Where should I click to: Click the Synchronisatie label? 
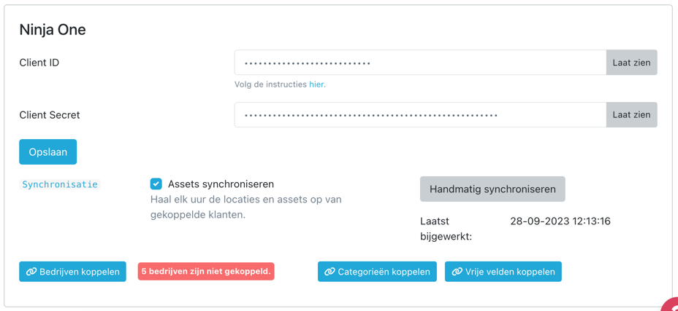60,184
